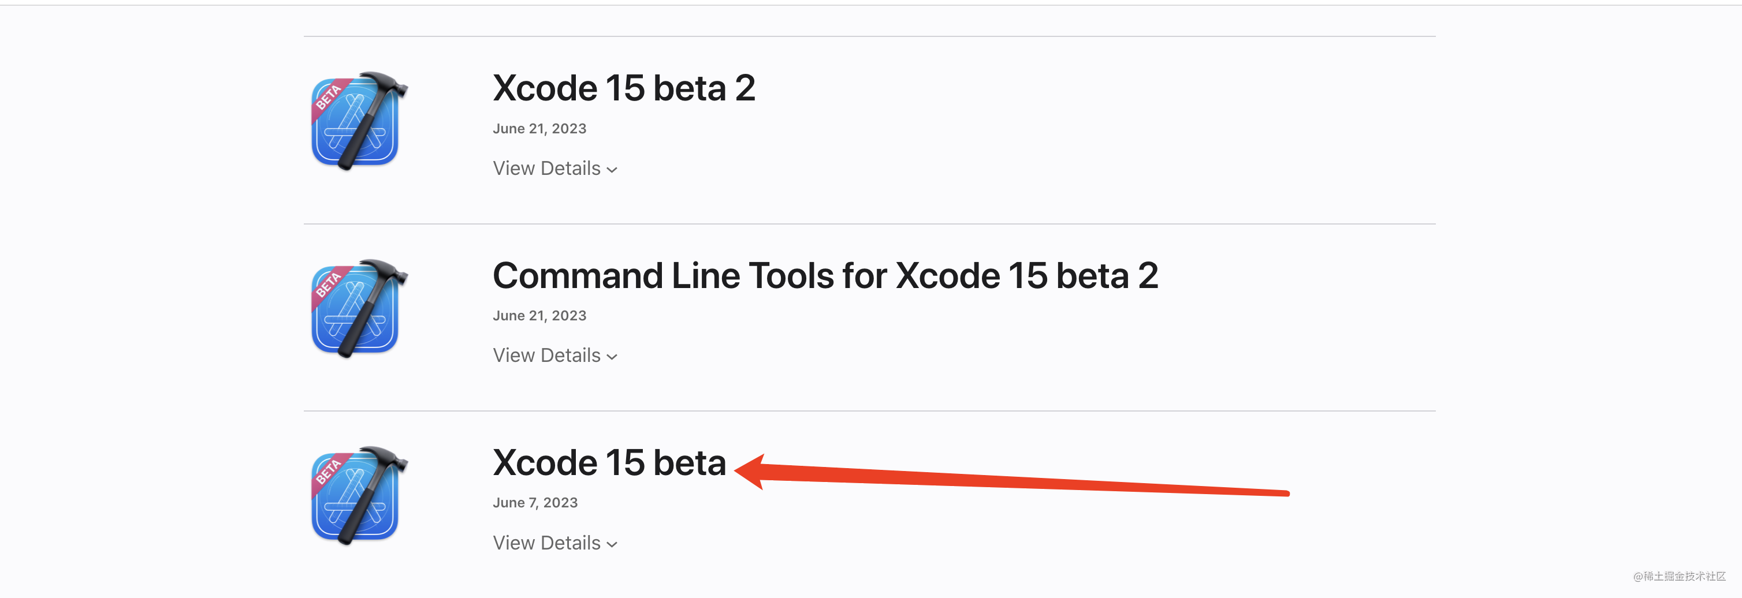Click the chevron beside Xcode 15 beta details

(612, 544)
